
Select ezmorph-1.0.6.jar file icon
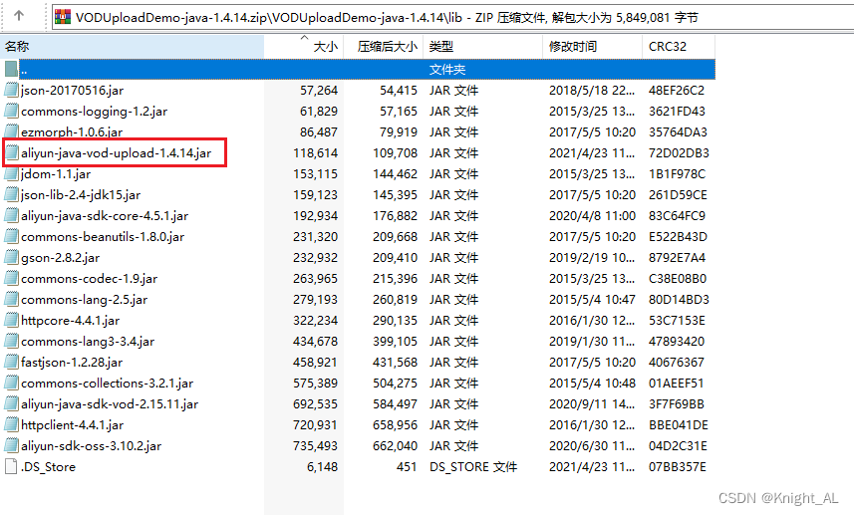tap(11, 131)
